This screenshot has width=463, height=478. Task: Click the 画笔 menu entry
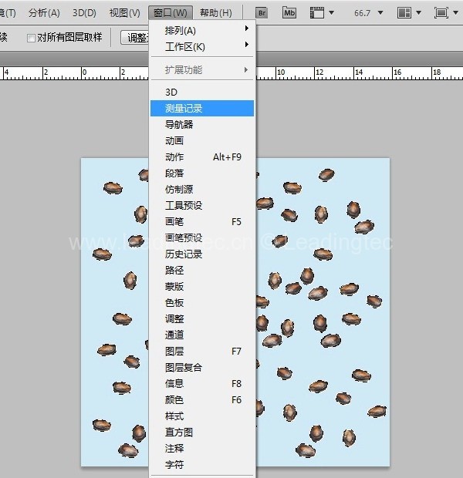tap(174, 221)
